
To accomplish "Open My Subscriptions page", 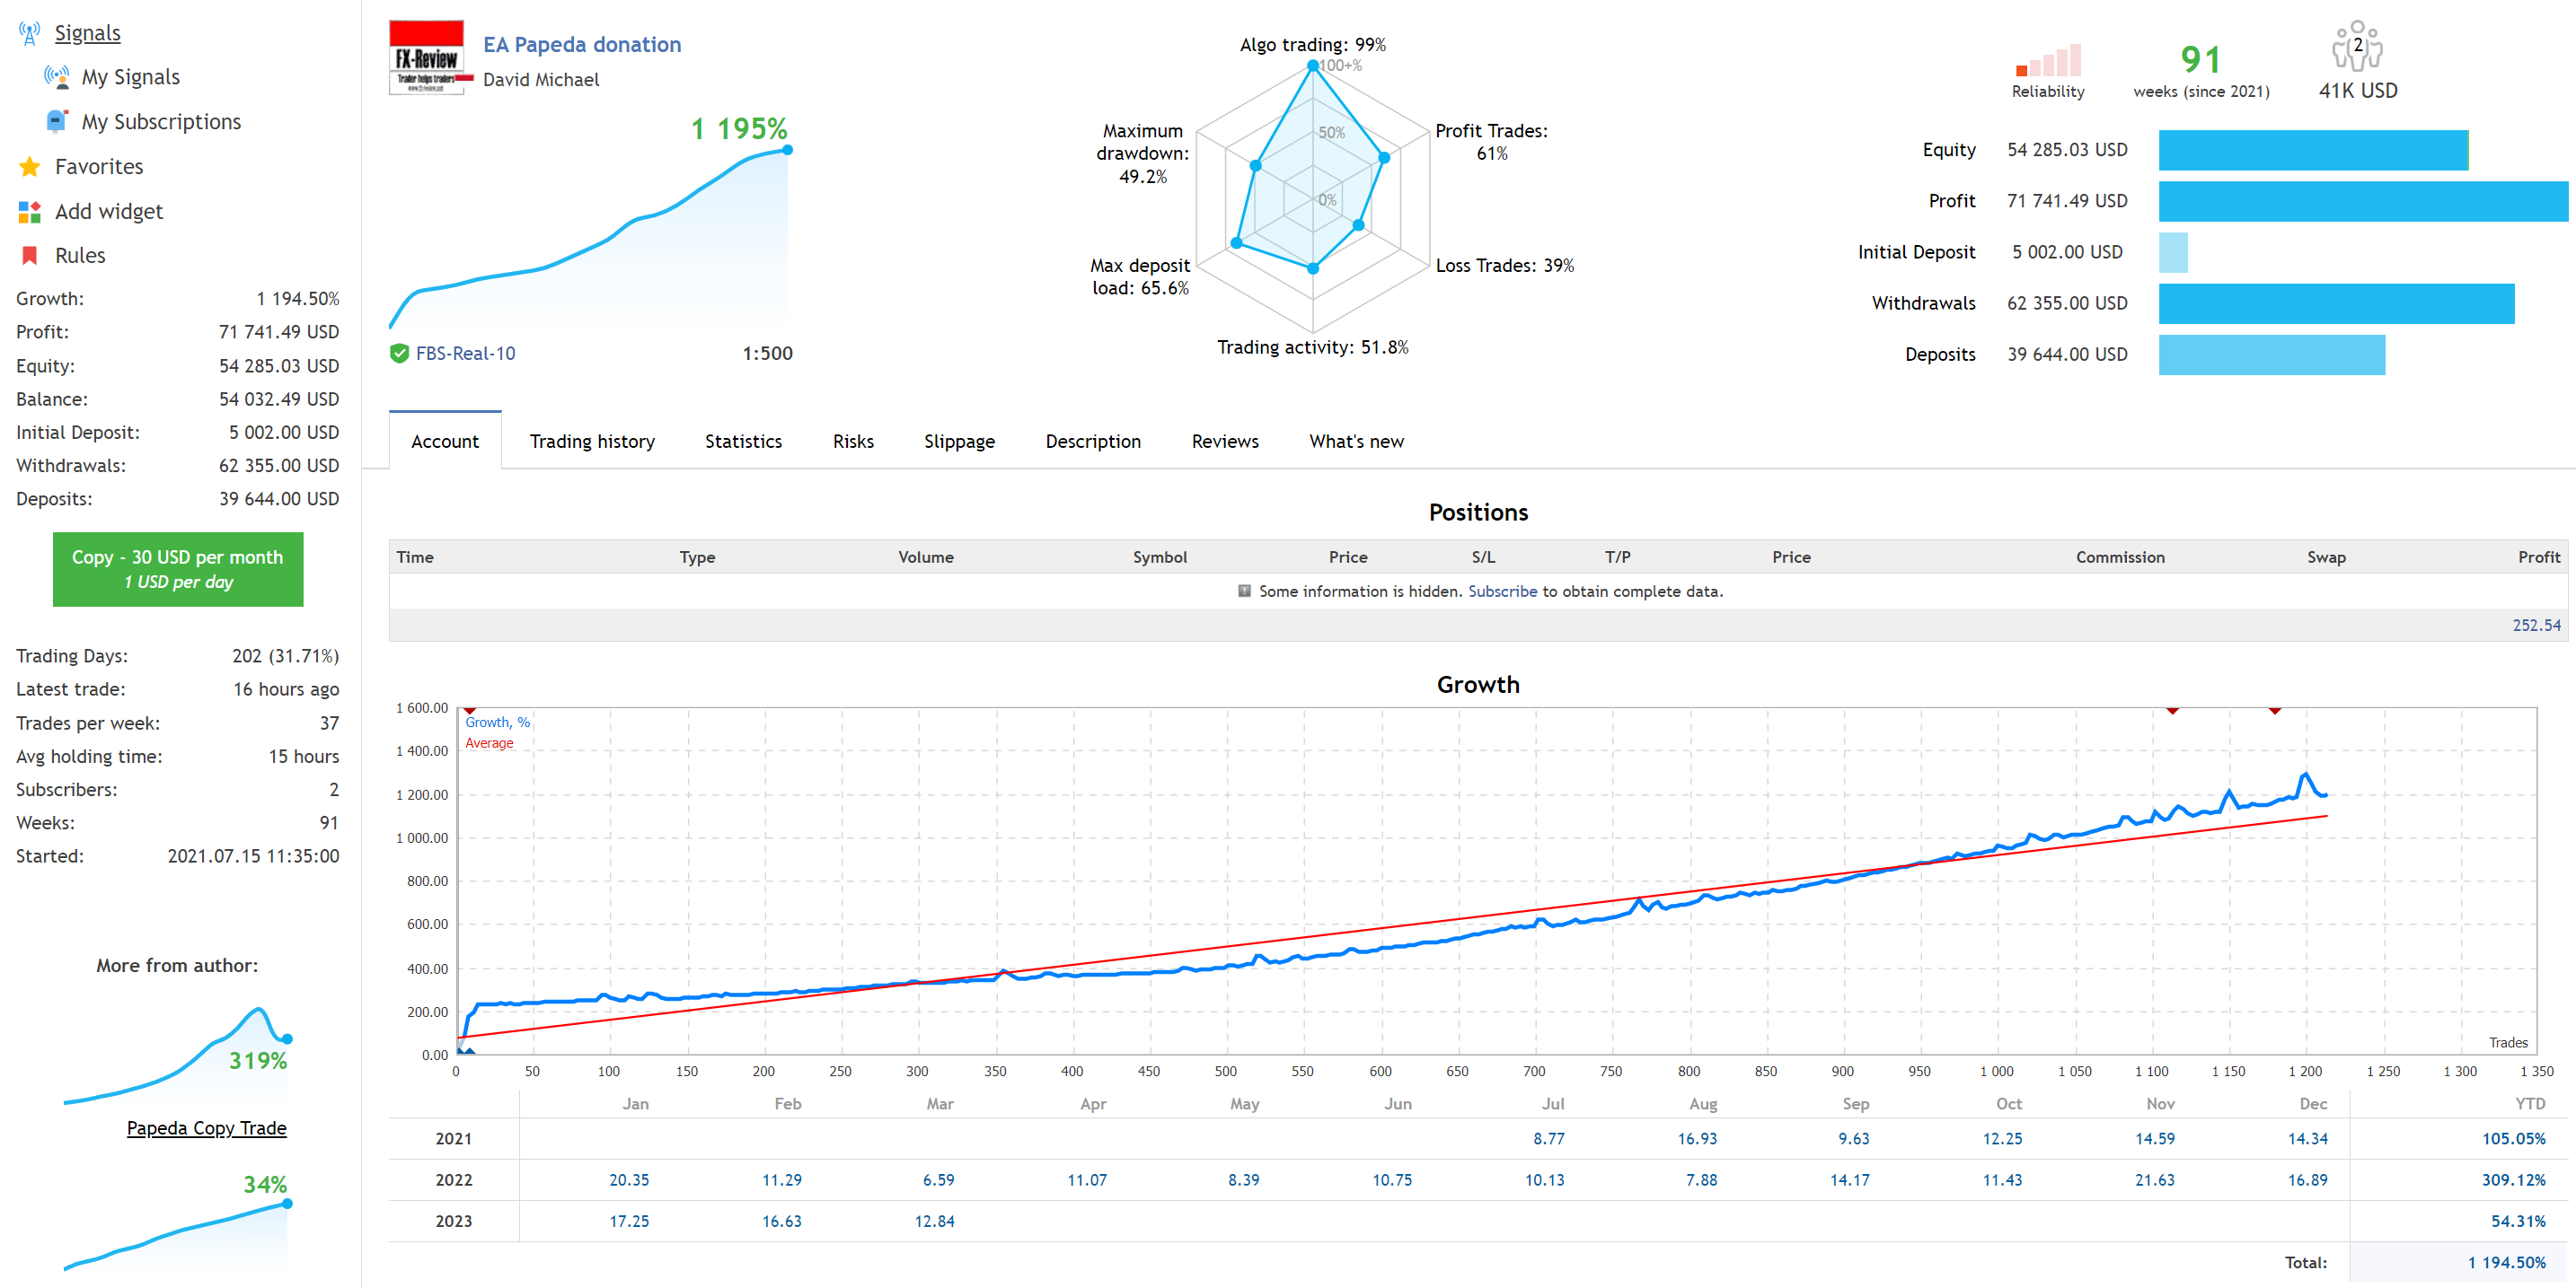I will (161, 122).
